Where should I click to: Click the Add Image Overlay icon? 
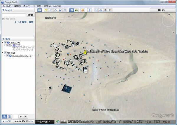(x=60, y=10)
